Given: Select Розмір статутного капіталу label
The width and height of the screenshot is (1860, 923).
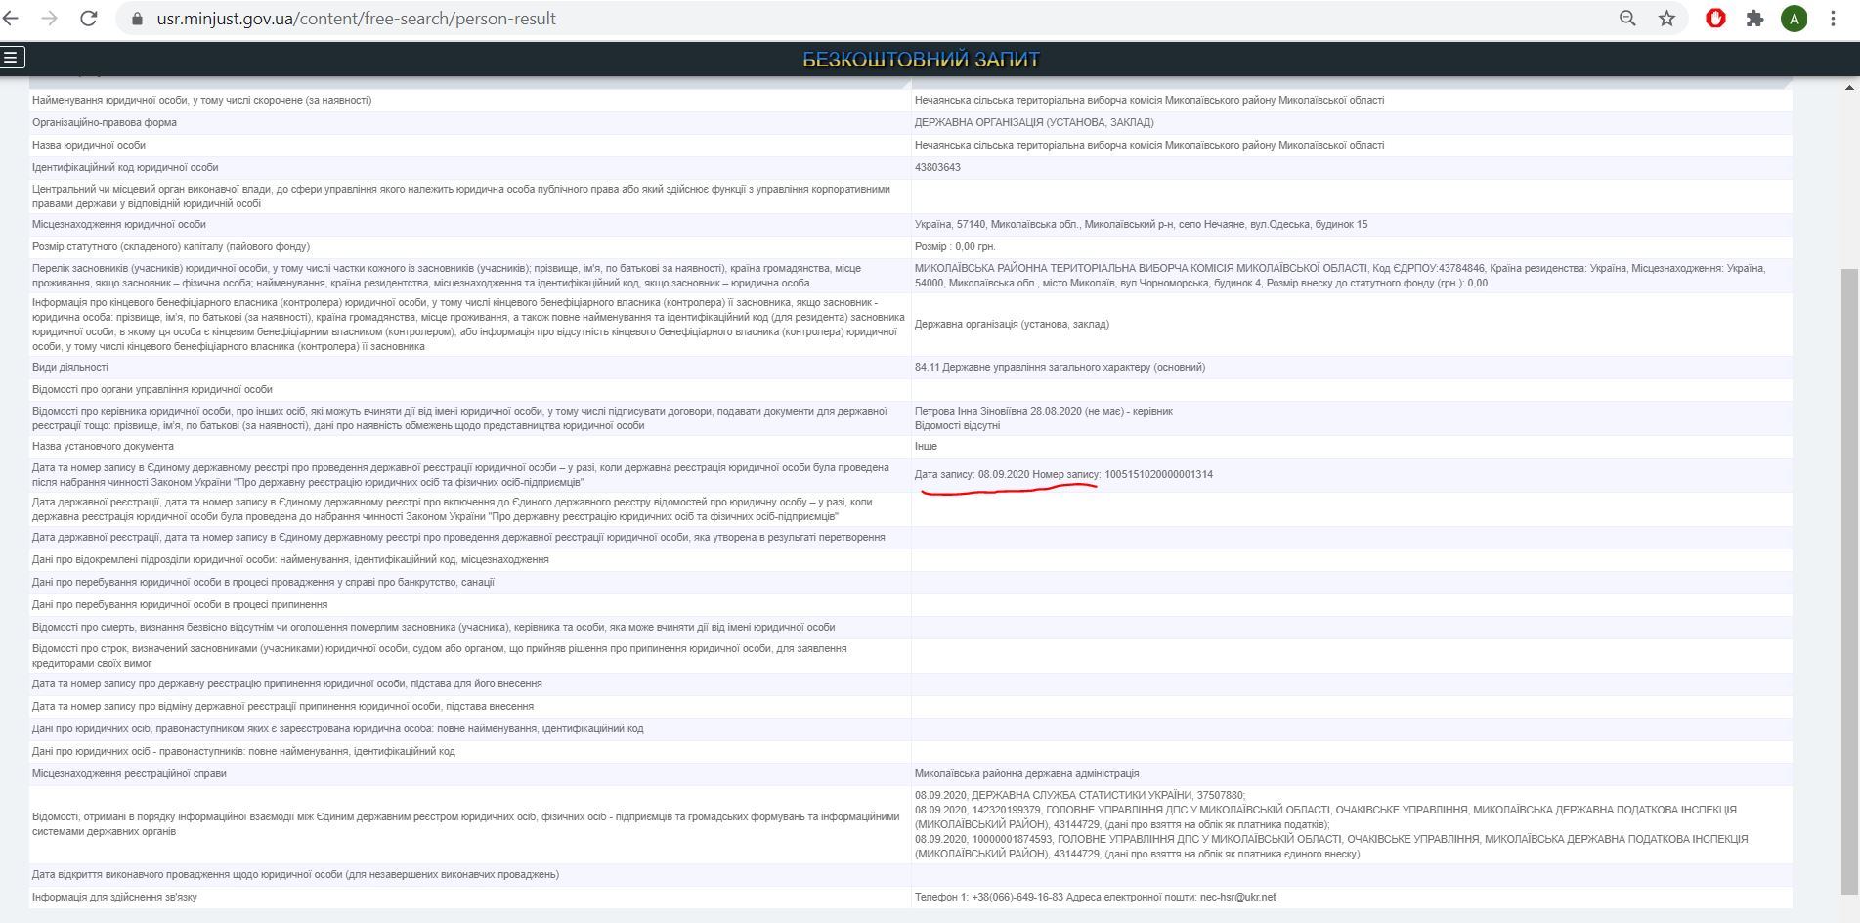Looking at the screenshot, I should 171,246.
